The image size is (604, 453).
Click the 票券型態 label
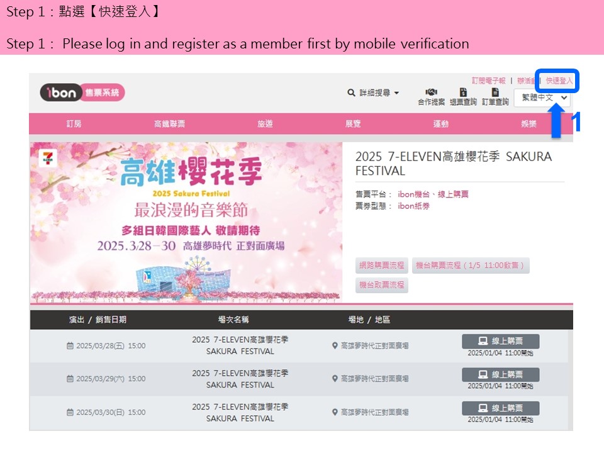coord(373,206)
